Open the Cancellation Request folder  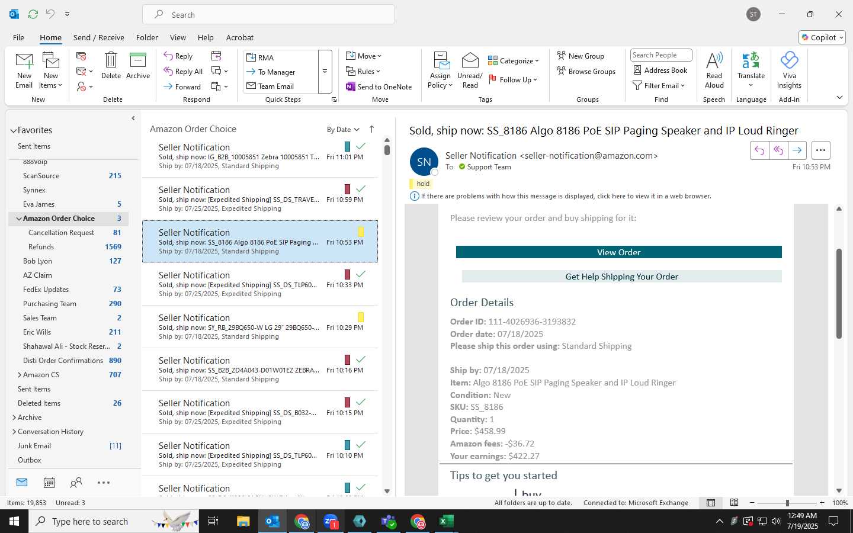[61, 233]
